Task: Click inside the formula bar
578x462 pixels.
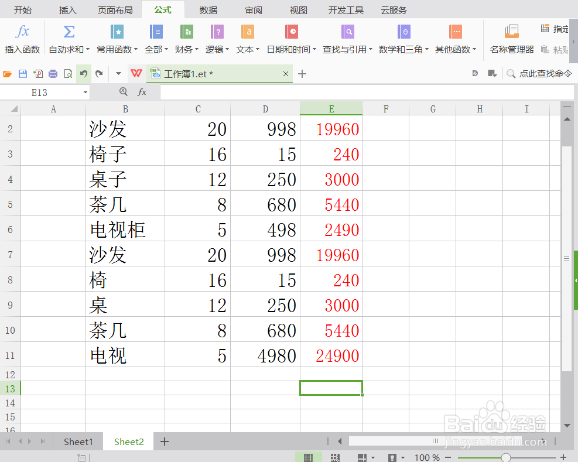Action: coord(351,93)
